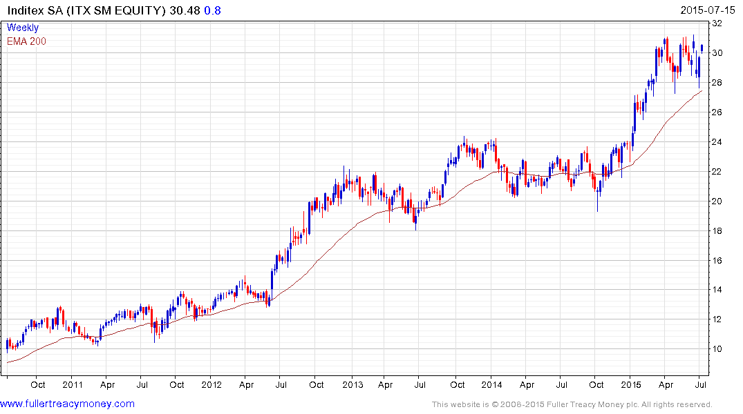Select the 2011 marker on the time axis
Screen dimensions: 743x414
point(72,384)
